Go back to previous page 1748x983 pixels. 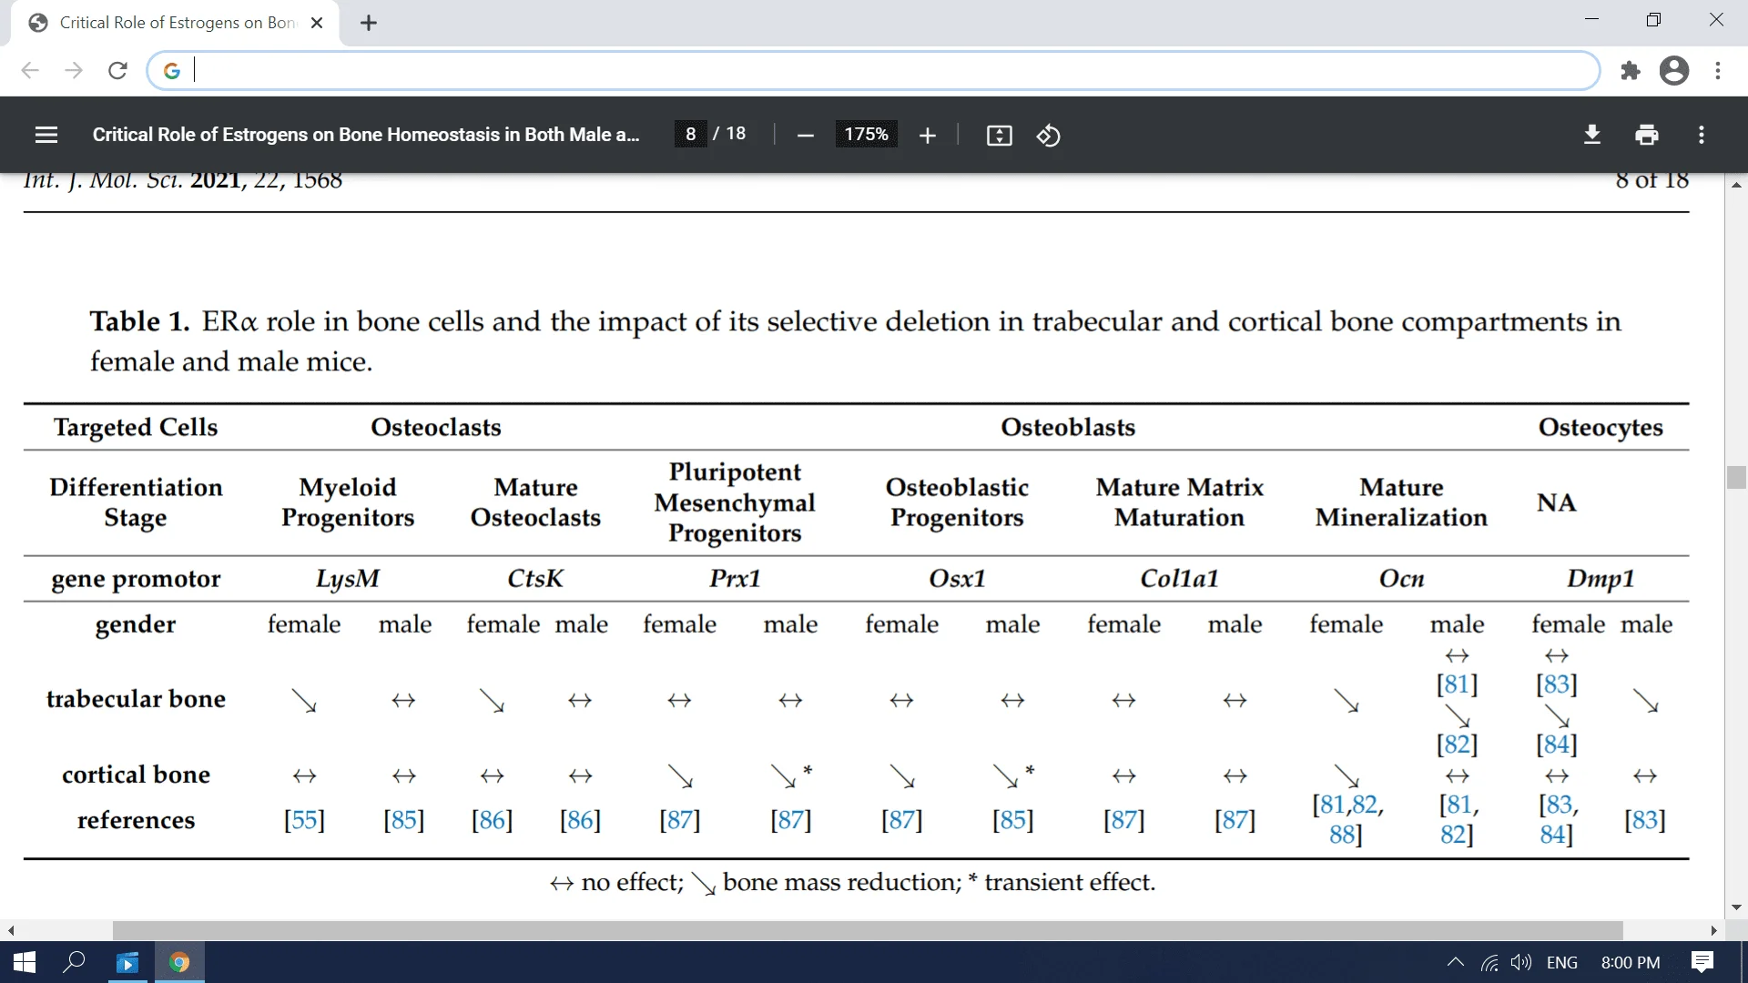click(x=30, y=70)
